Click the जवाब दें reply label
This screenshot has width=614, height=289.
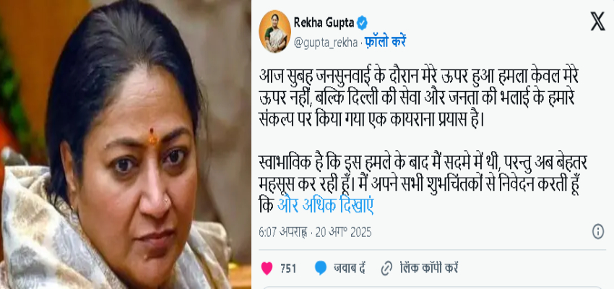coord(350,268)
